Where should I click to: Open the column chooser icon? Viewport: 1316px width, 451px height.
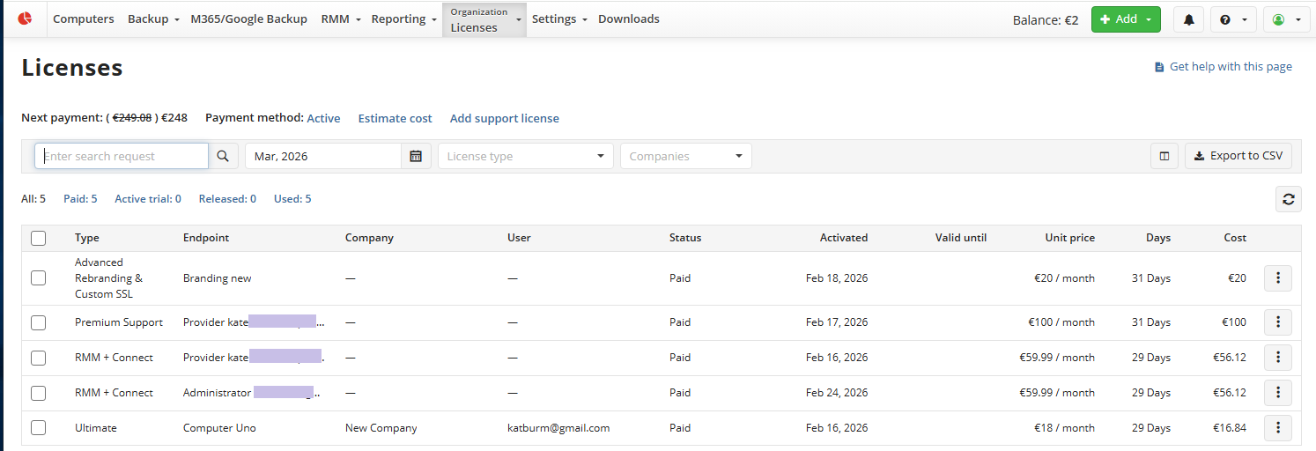1164,156
